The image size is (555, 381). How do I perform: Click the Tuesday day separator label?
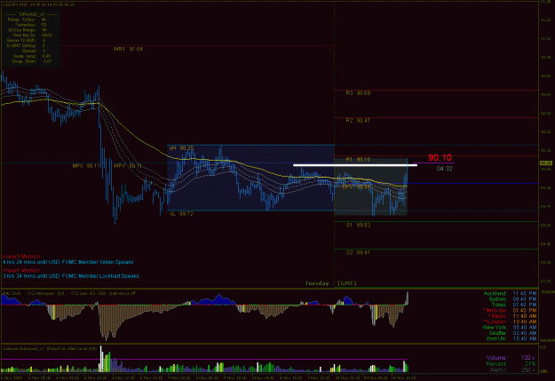click(x=317, y=283)
